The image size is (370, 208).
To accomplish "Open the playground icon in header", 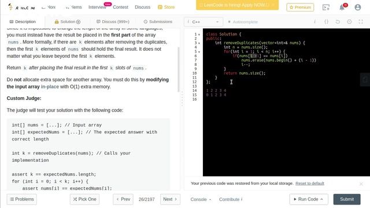I will 326,8.
